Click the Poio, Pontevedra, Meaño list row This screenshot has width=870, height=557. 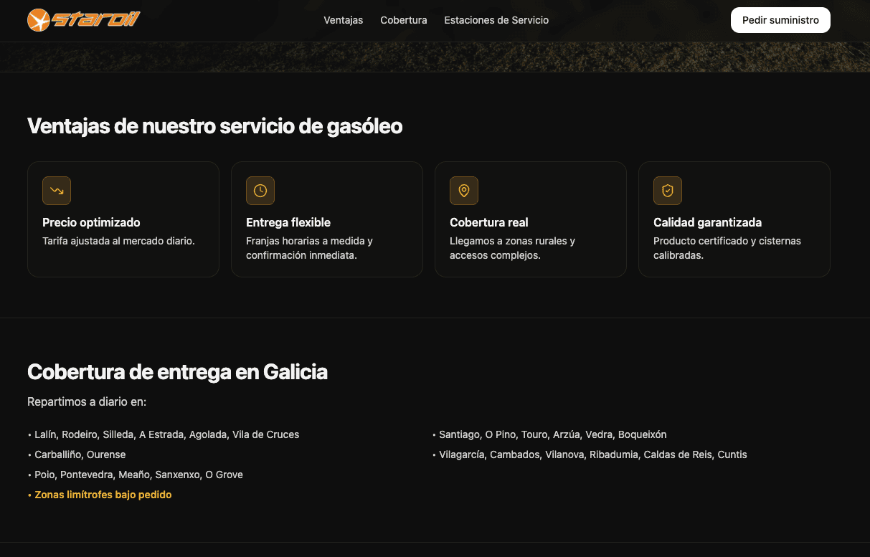(136, 475)
